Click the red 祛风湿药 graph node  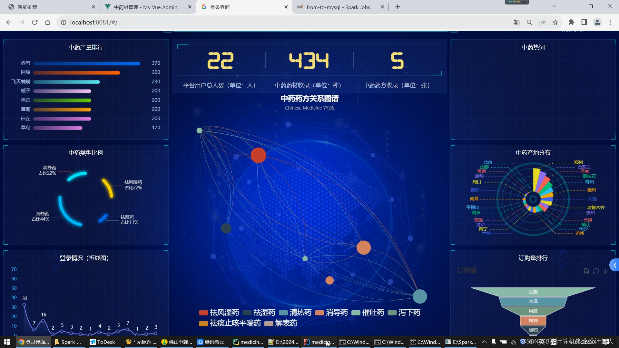coord(258,155)
